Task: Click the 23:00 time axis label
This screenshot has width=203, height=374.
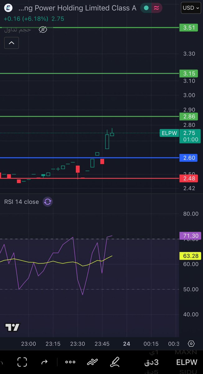Action: (x=29, y=344)
